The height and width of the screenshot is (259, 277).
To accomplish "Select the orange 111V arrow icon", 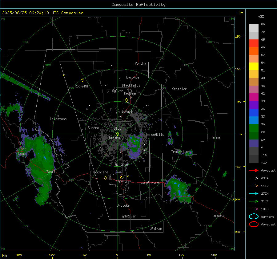I will point(254,186).
